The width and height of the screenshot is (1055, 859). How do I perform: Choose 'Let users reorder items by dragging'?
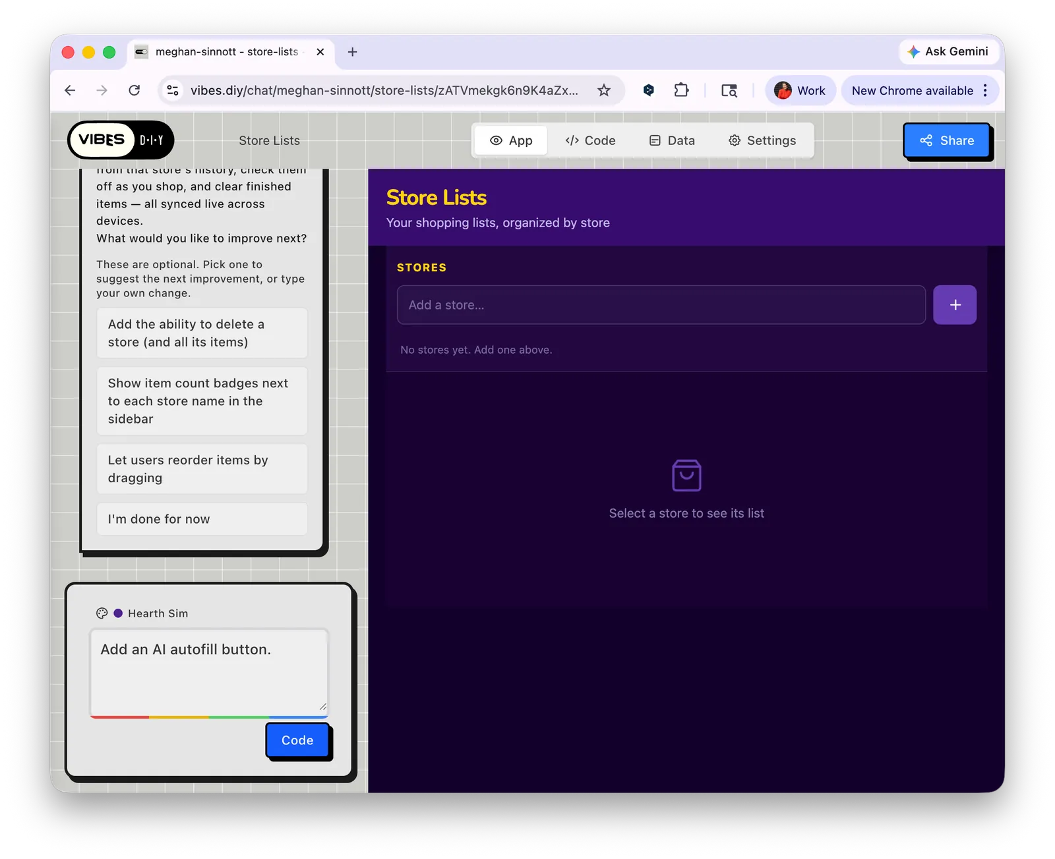click(x=202, y=469)
